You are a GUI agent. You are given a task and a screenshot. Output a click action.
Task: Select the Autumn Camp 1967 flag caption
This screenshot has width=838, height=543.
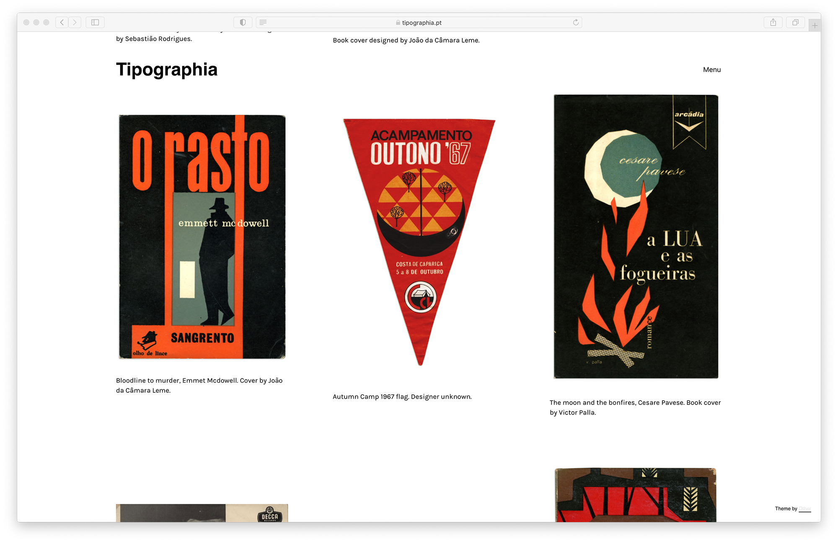[402, 397]
